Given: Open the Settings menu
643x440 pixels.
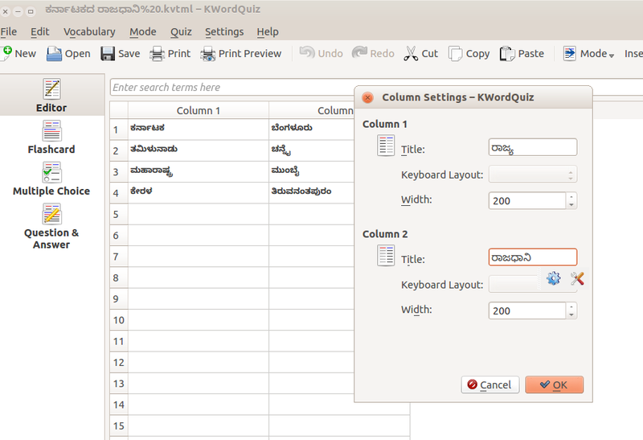Looking at the screenshot, I should click(224, 31).
